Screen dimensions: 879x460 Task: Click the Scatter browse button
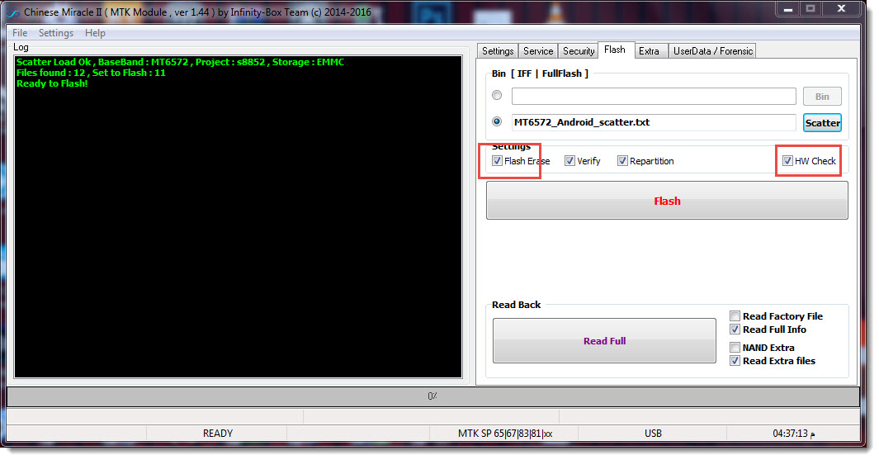[822, 123]
